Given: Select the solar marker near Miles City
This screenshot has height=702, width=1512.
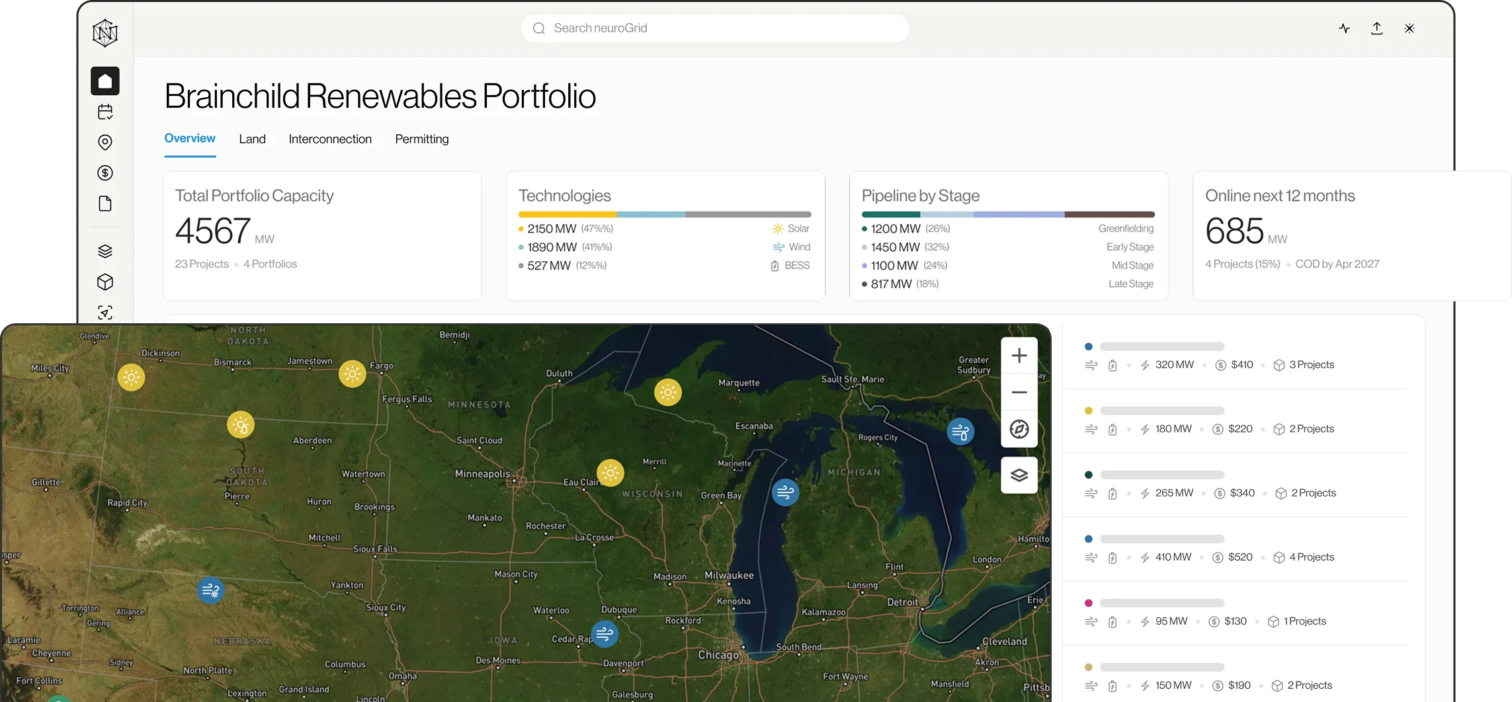Looking at the screenshot, I should [132, 377].
